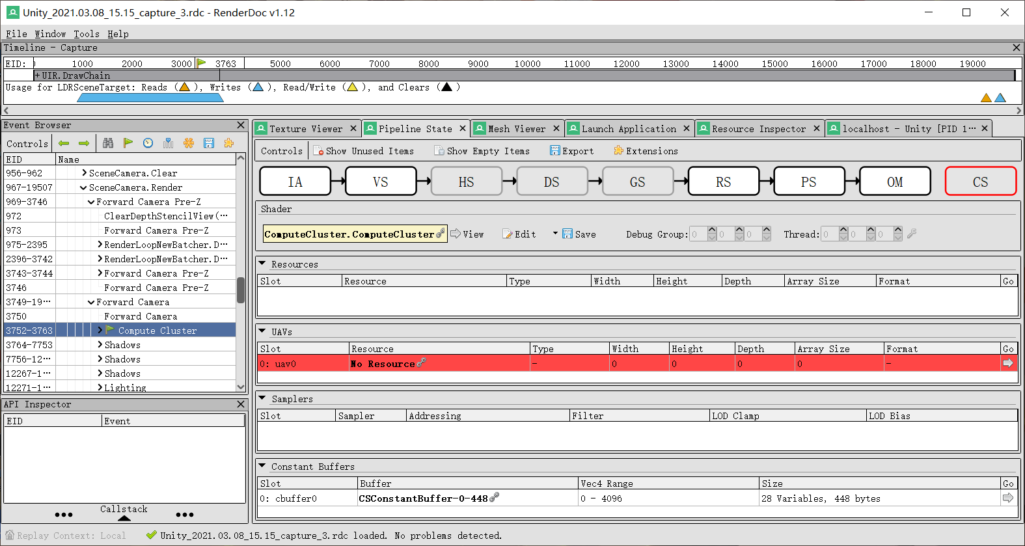Collapse the Resources section
The image size is (1025, 546).
pyautogui.click(x=262, y=264)
